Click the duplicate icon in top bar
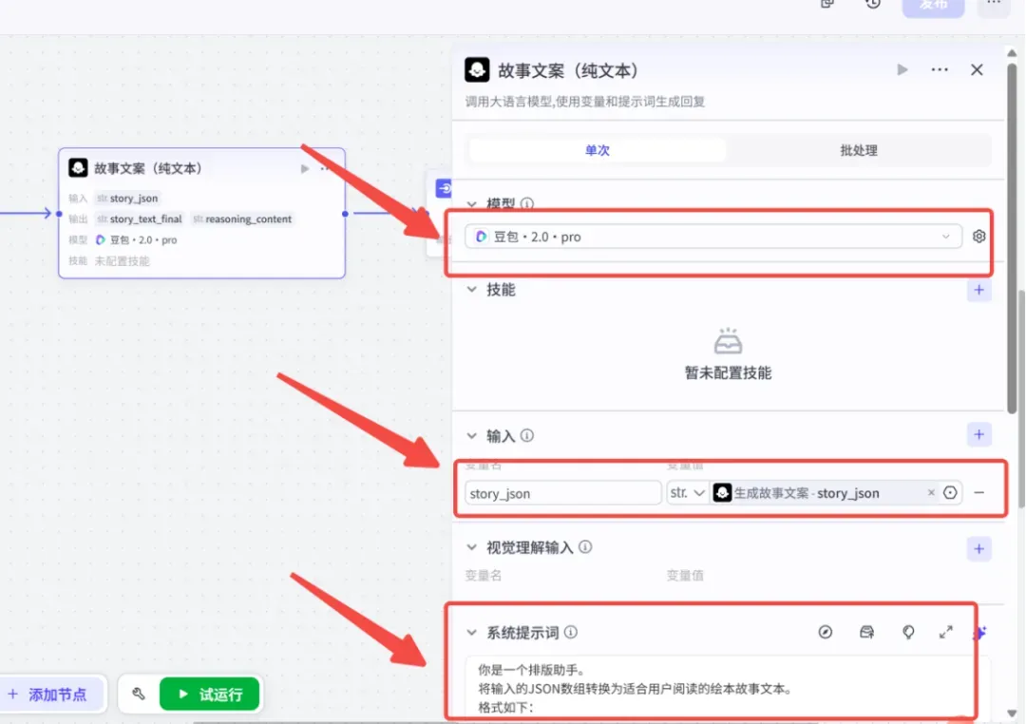The height and width of the screenshot is (724, 1026). (827, 4)
